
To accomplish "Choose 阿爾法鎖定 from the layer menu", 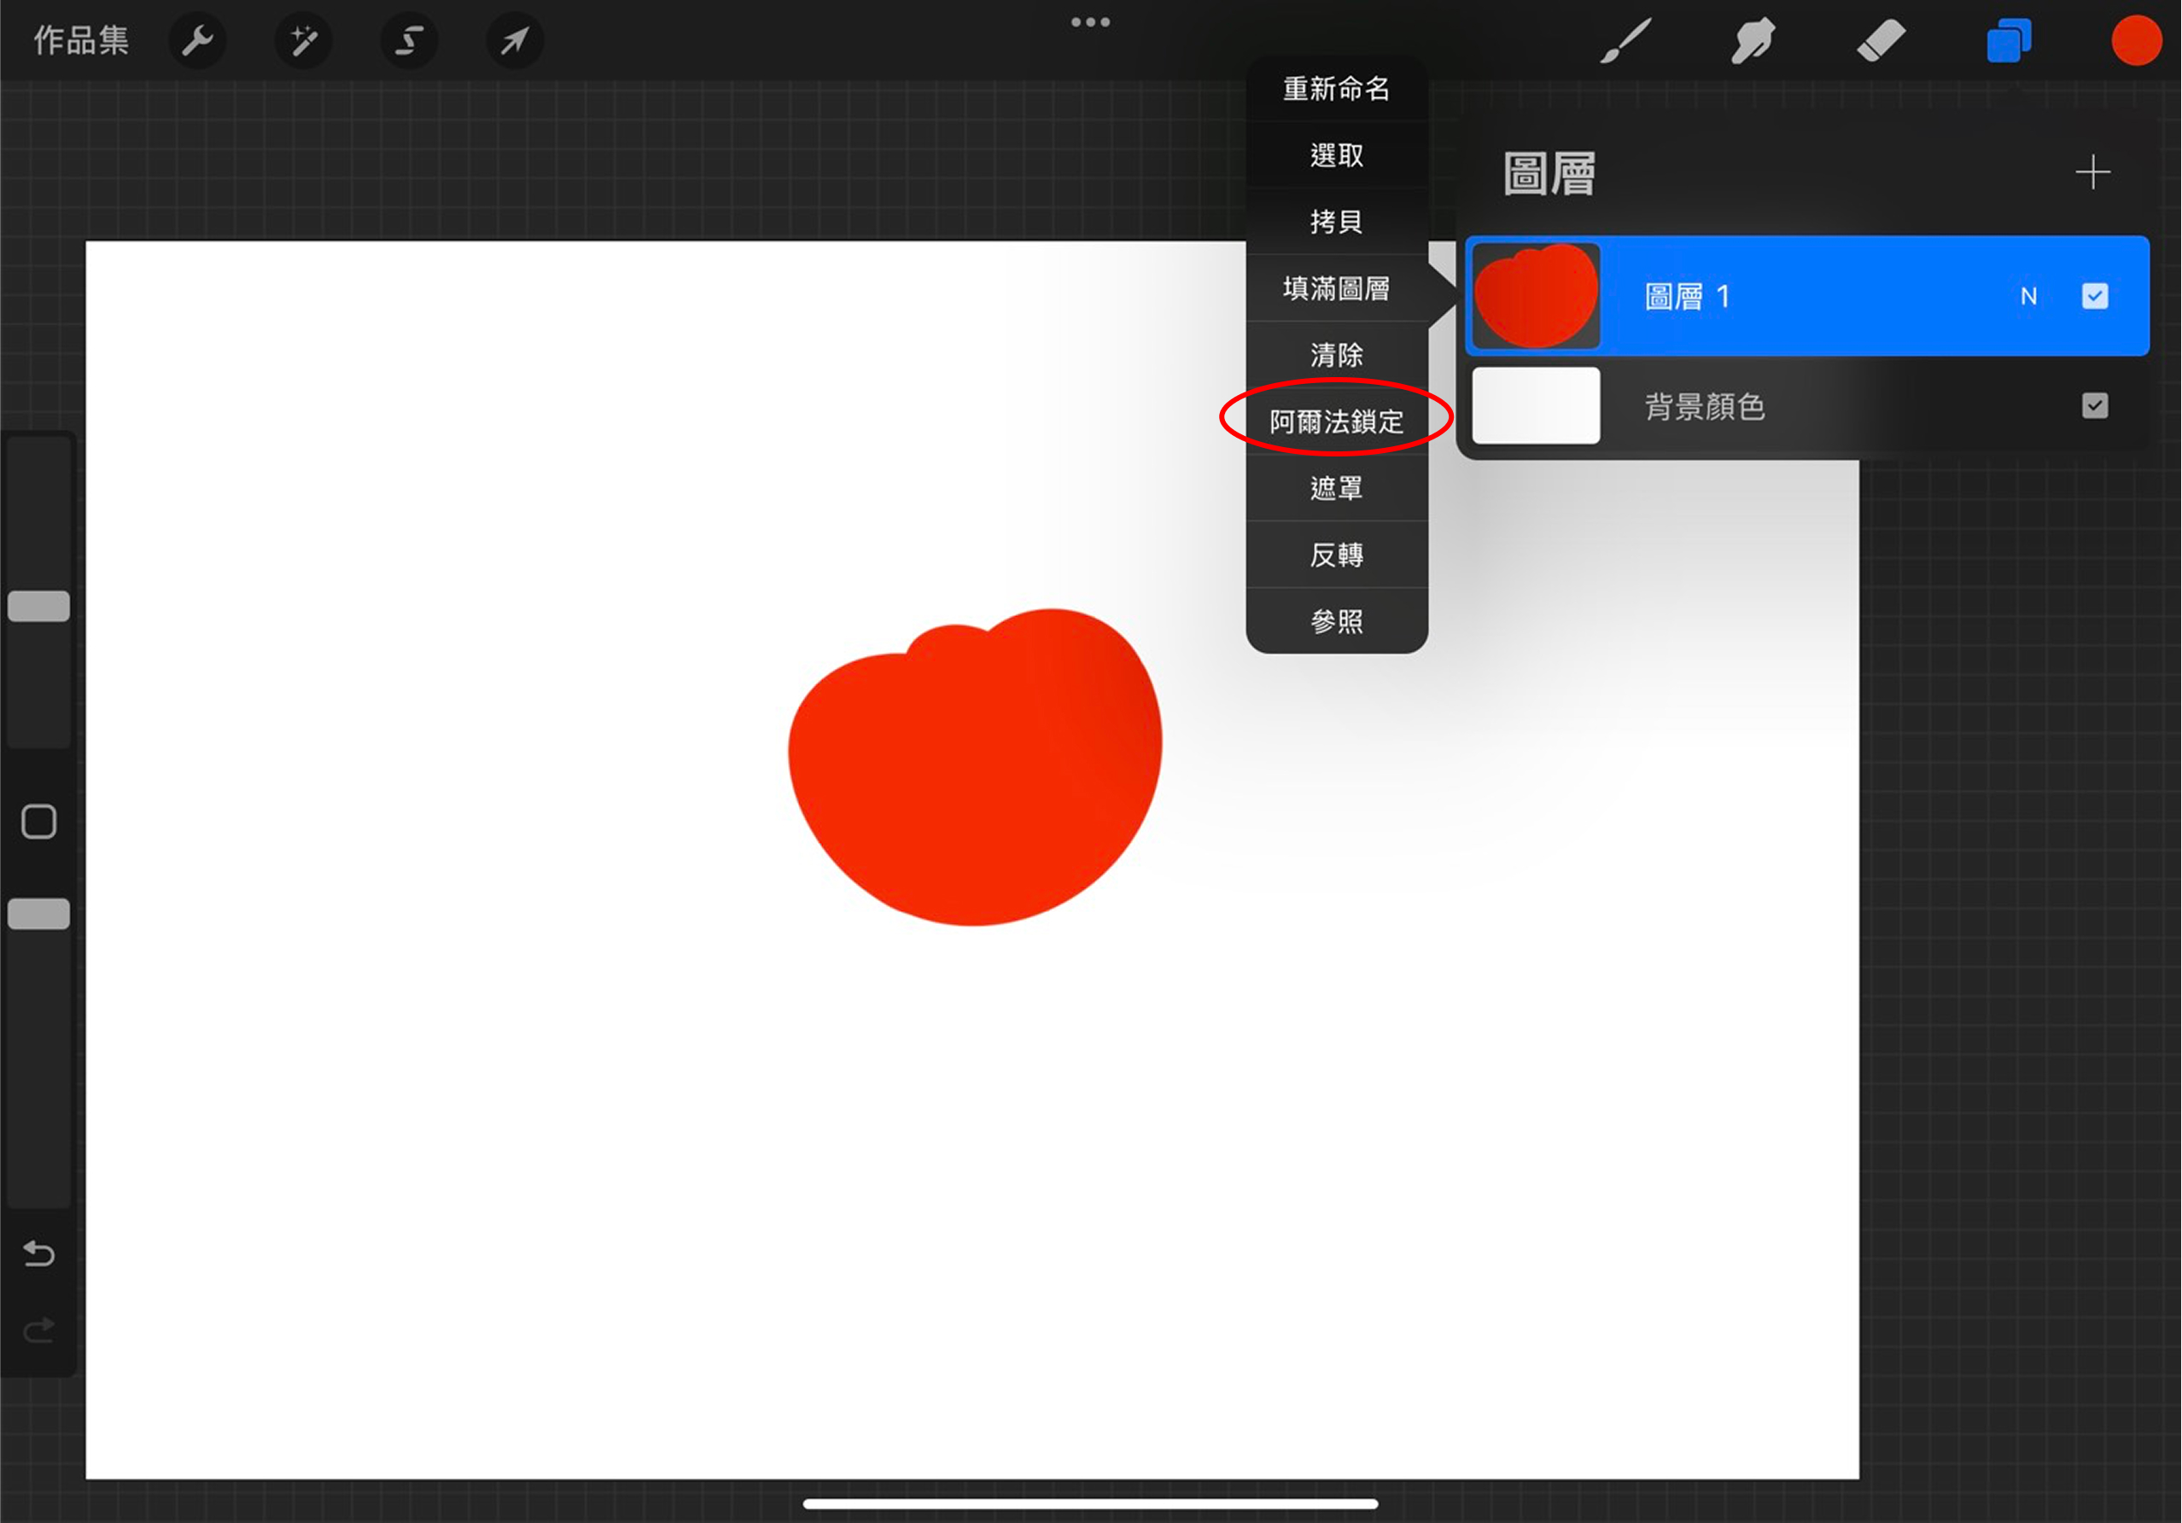I will click(x=1336, y=421).
